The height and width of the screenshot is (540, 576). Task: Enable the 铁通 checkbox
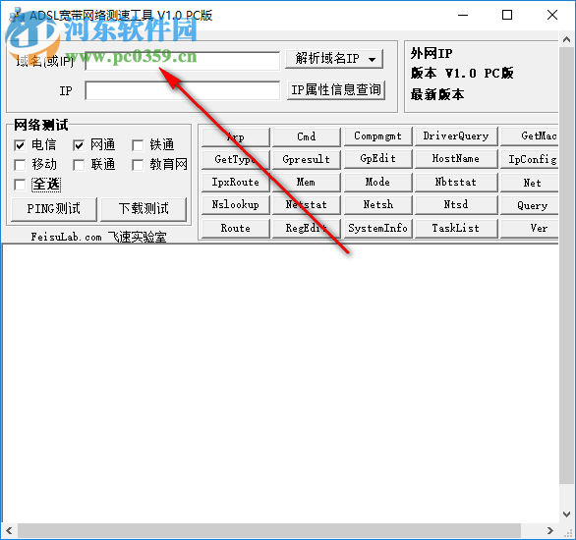point(138,145)
